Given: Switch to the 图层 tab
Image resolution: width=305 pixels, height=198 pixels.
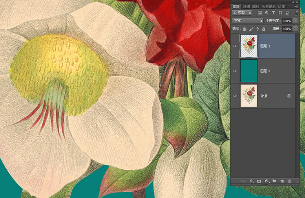Looking at the screenshot, I should click(236, 6).
